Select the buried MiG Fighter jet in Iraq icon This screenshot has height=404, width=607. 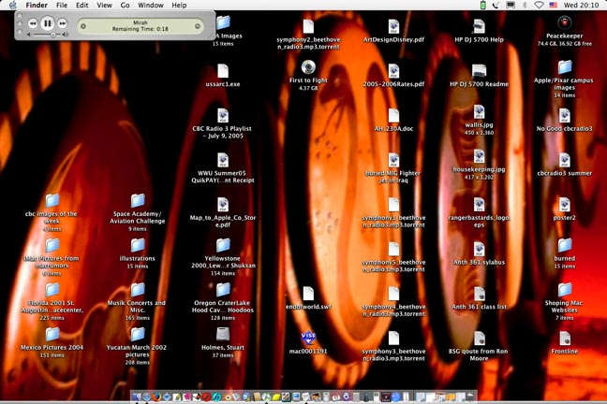tap(393, 160)
